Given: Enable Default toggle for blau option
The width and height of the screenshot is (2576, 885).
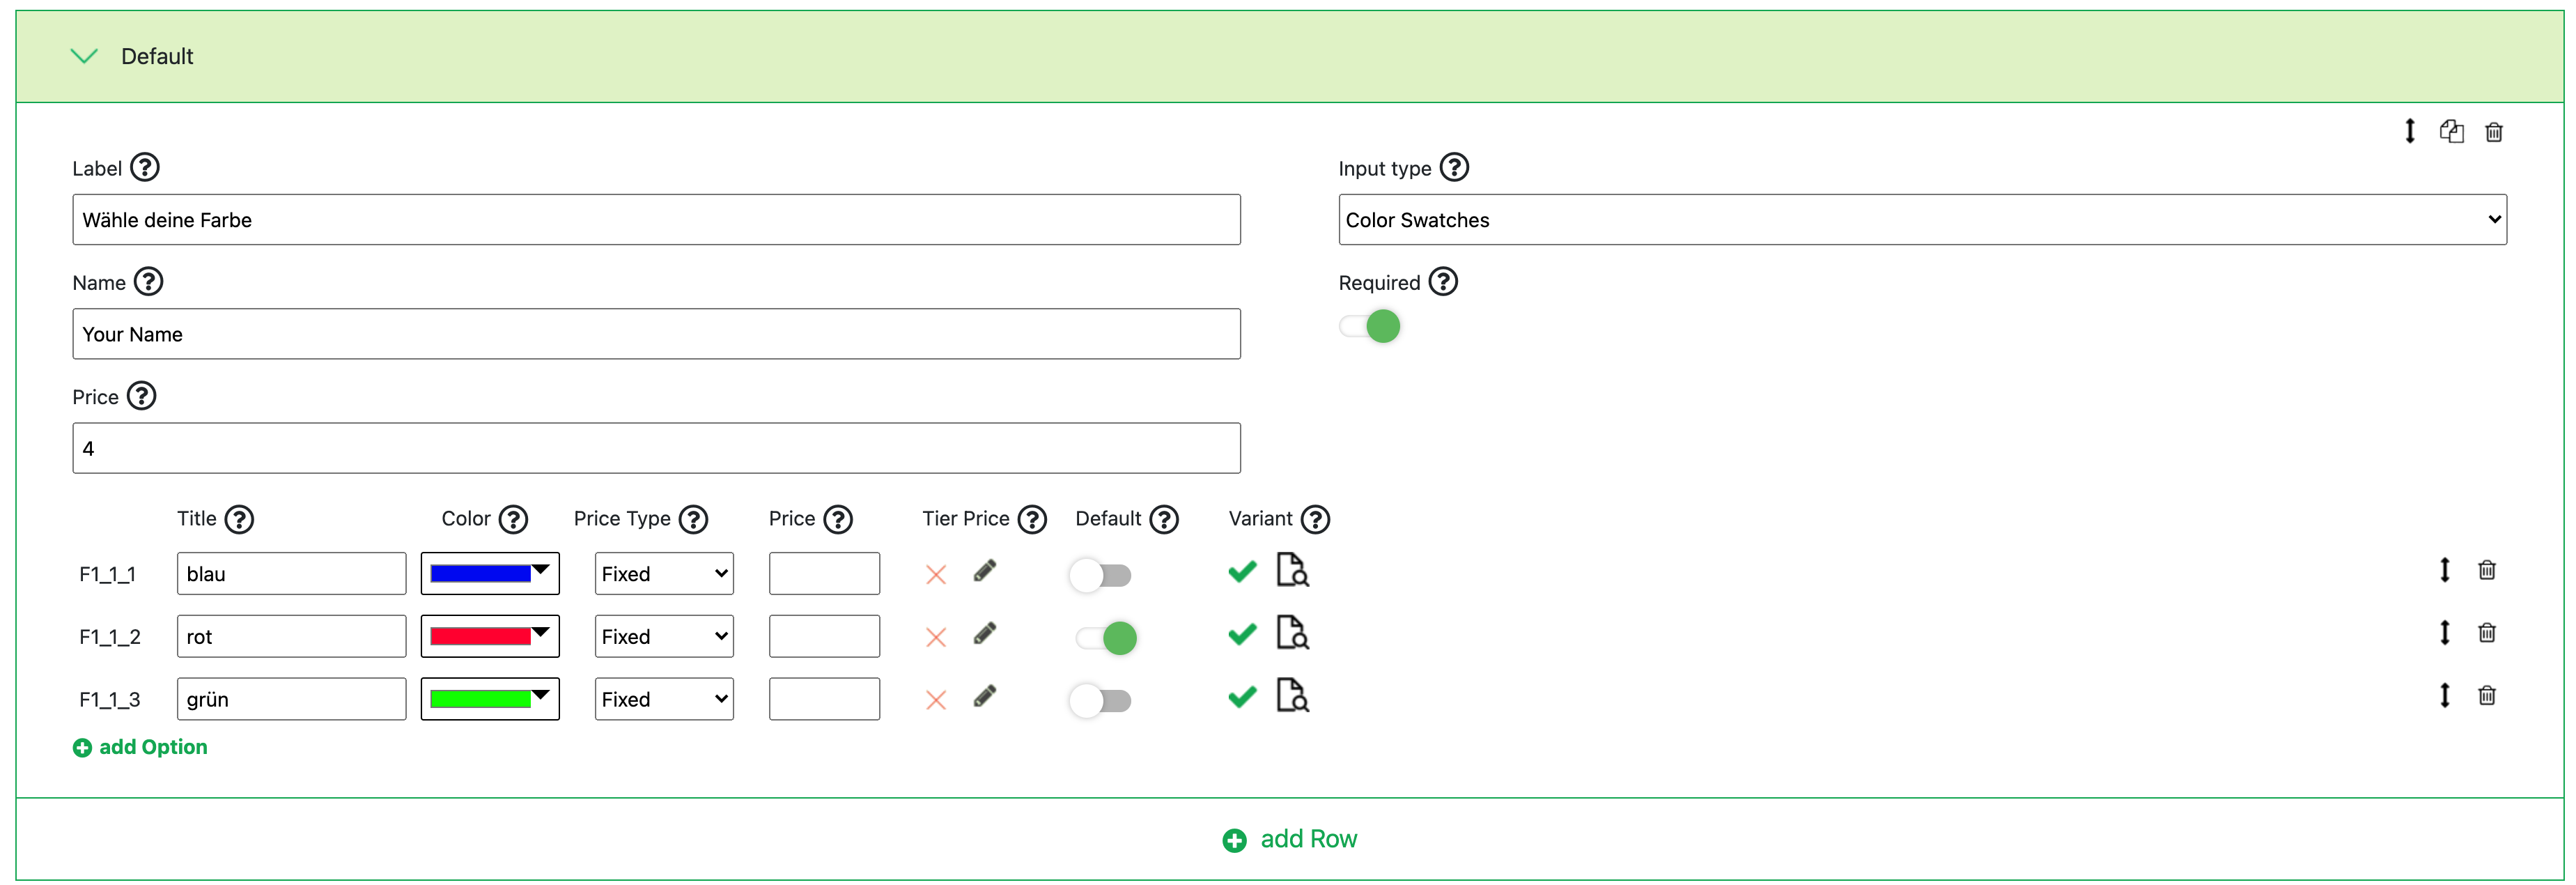Looking at the screenshot, I should click(1100, 575).
